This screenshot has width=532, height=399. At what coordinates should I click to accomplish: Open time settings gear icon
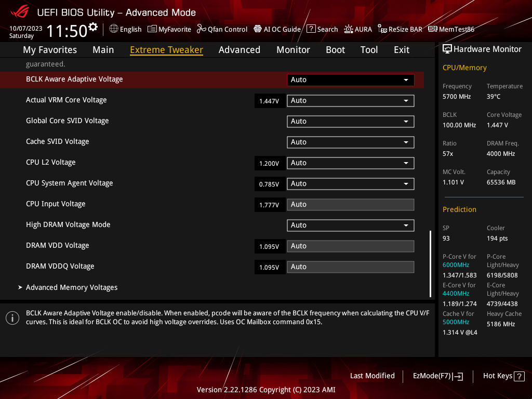pyautogui.click(x=93, y=27)
